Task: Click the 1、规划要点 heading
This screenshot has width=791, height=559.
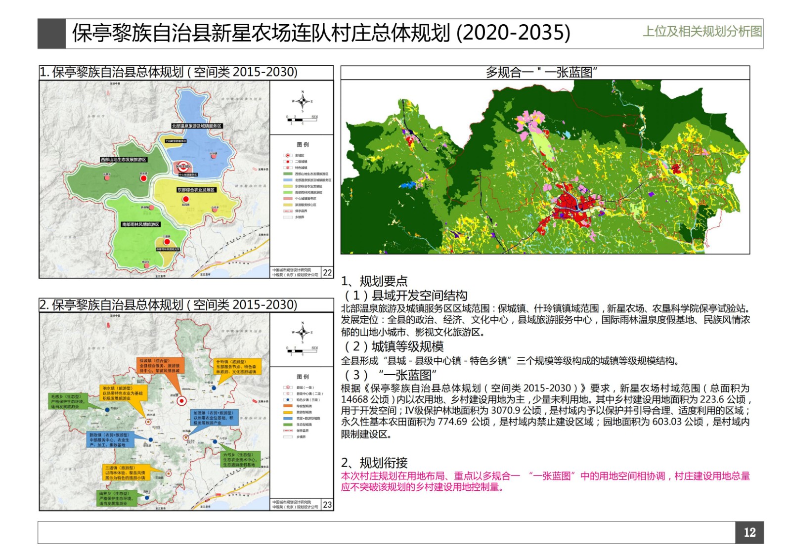Action: (x=374, y=281)
